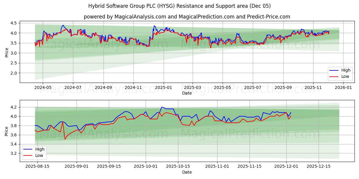
Task: Click the chart title mentioning HYSG
Action: pyautogui.click(x=180, y=5)
